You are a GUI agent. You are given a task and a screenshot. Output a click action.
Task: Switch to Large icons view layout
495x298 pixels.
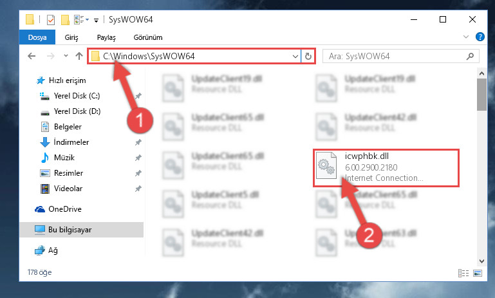[x=478, y=273]
